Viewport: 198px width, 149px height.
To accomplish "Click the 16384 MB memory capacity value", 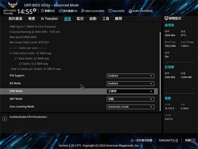I will pos(186,77).
